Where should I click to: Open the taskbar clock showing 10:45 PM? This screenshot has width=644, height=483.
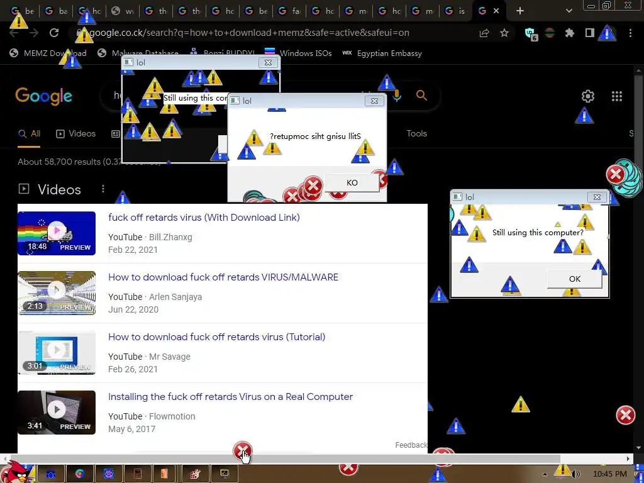click(610, 474)
